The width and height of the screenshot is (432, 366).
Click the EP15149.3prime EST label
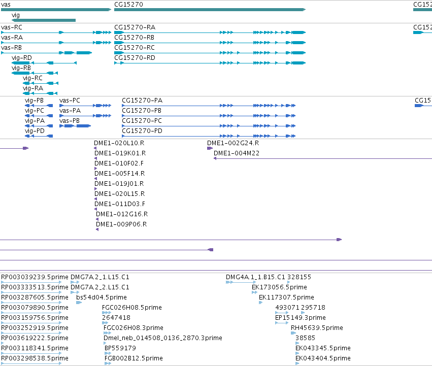301,318
